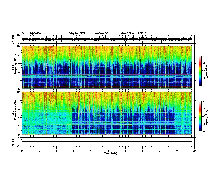Click the "6" minute time axis tick label
This screenshot has width=219, height=169.
point(126,151)
